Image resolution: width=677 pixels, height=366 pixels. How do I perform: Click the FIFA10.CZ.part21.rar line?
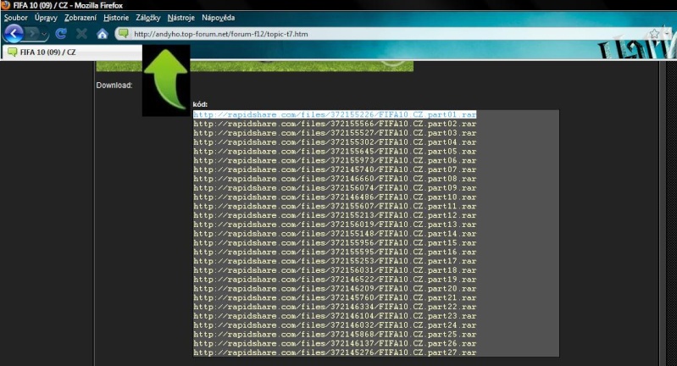(x=335, y=298)
